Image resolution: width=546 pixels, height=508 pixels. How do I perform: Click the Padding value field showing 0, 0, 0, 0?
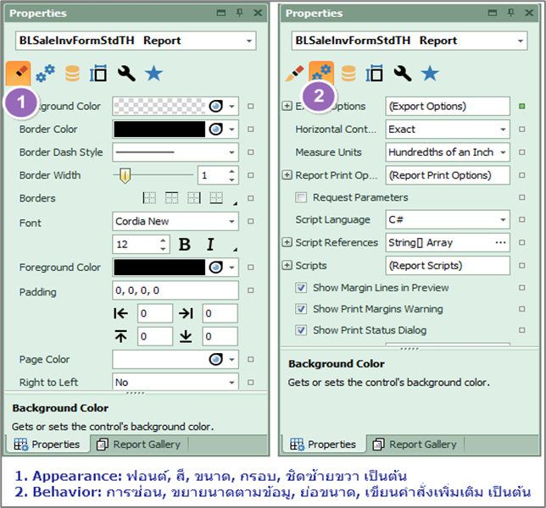(175, 290)
